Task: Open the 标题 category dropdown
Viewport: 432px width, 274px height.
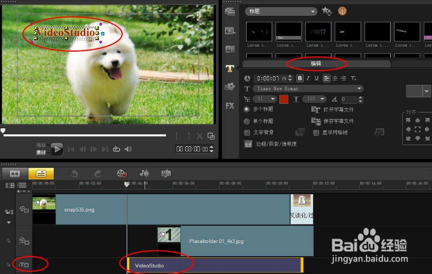Action: coord(281,11)
